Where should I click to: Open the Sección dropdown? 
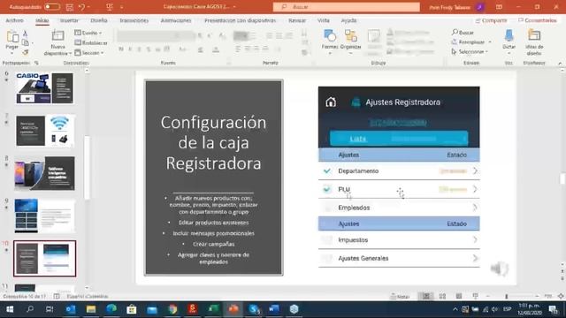pyautogui.click(x=89, y=53)
